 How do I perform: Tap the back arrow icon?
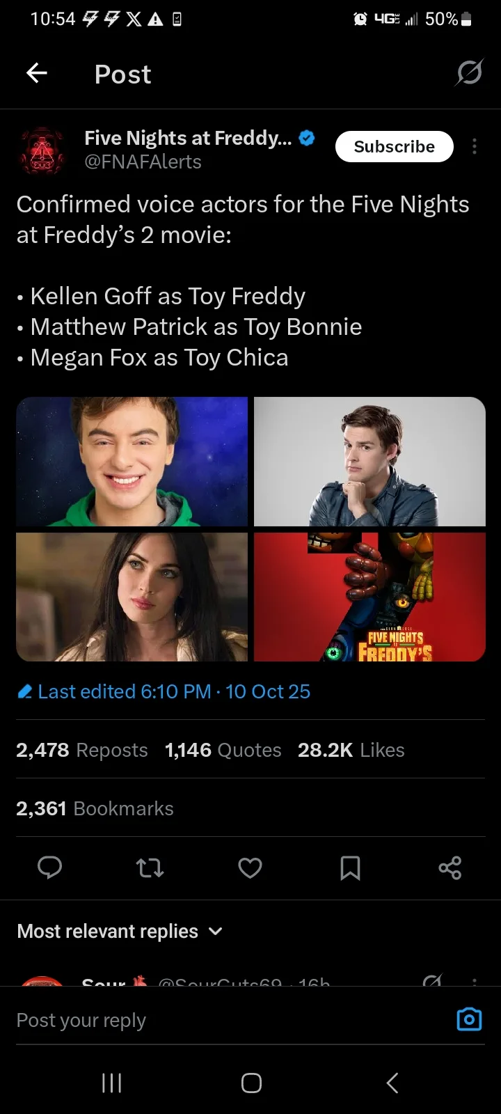37,73
